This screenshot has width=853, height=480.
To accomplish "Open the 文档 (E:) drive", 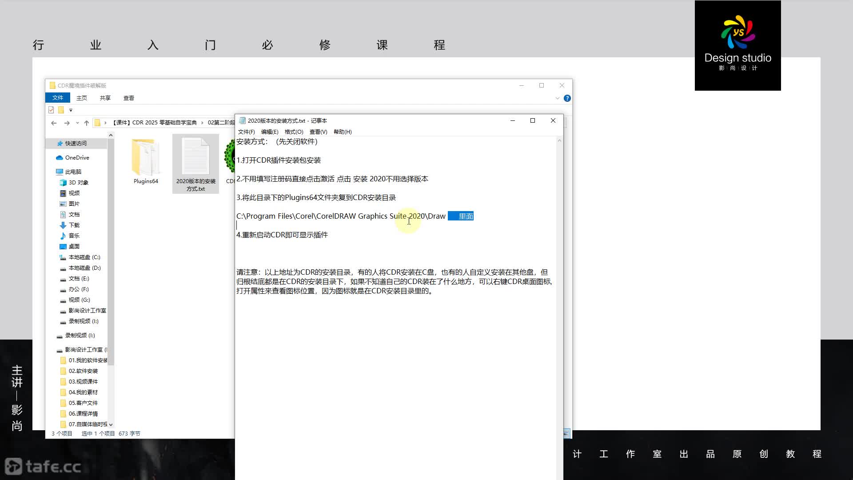I will pos(79,279).
